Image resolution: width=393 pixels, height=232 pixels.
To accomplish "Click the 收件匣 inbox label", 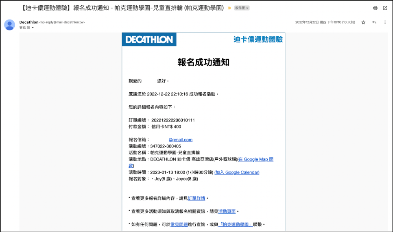I will [x=240, y=8].
